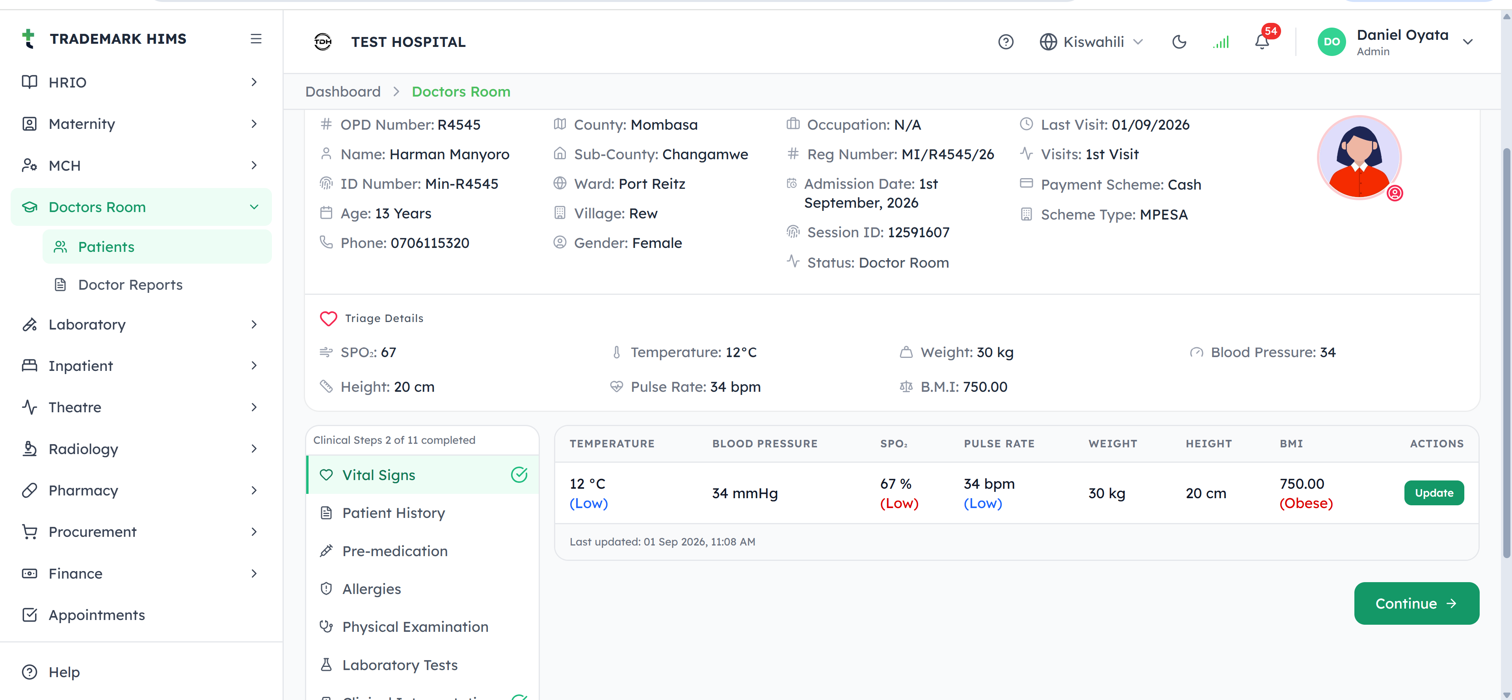Expand the Theatre menu chevron
This screenshot has height=700, width=1512.
pos(254,407)
